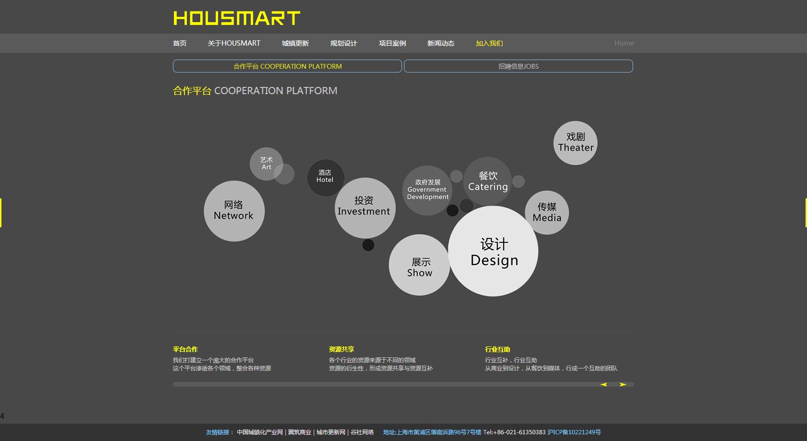Click the Design bubble

pos(493,251)
